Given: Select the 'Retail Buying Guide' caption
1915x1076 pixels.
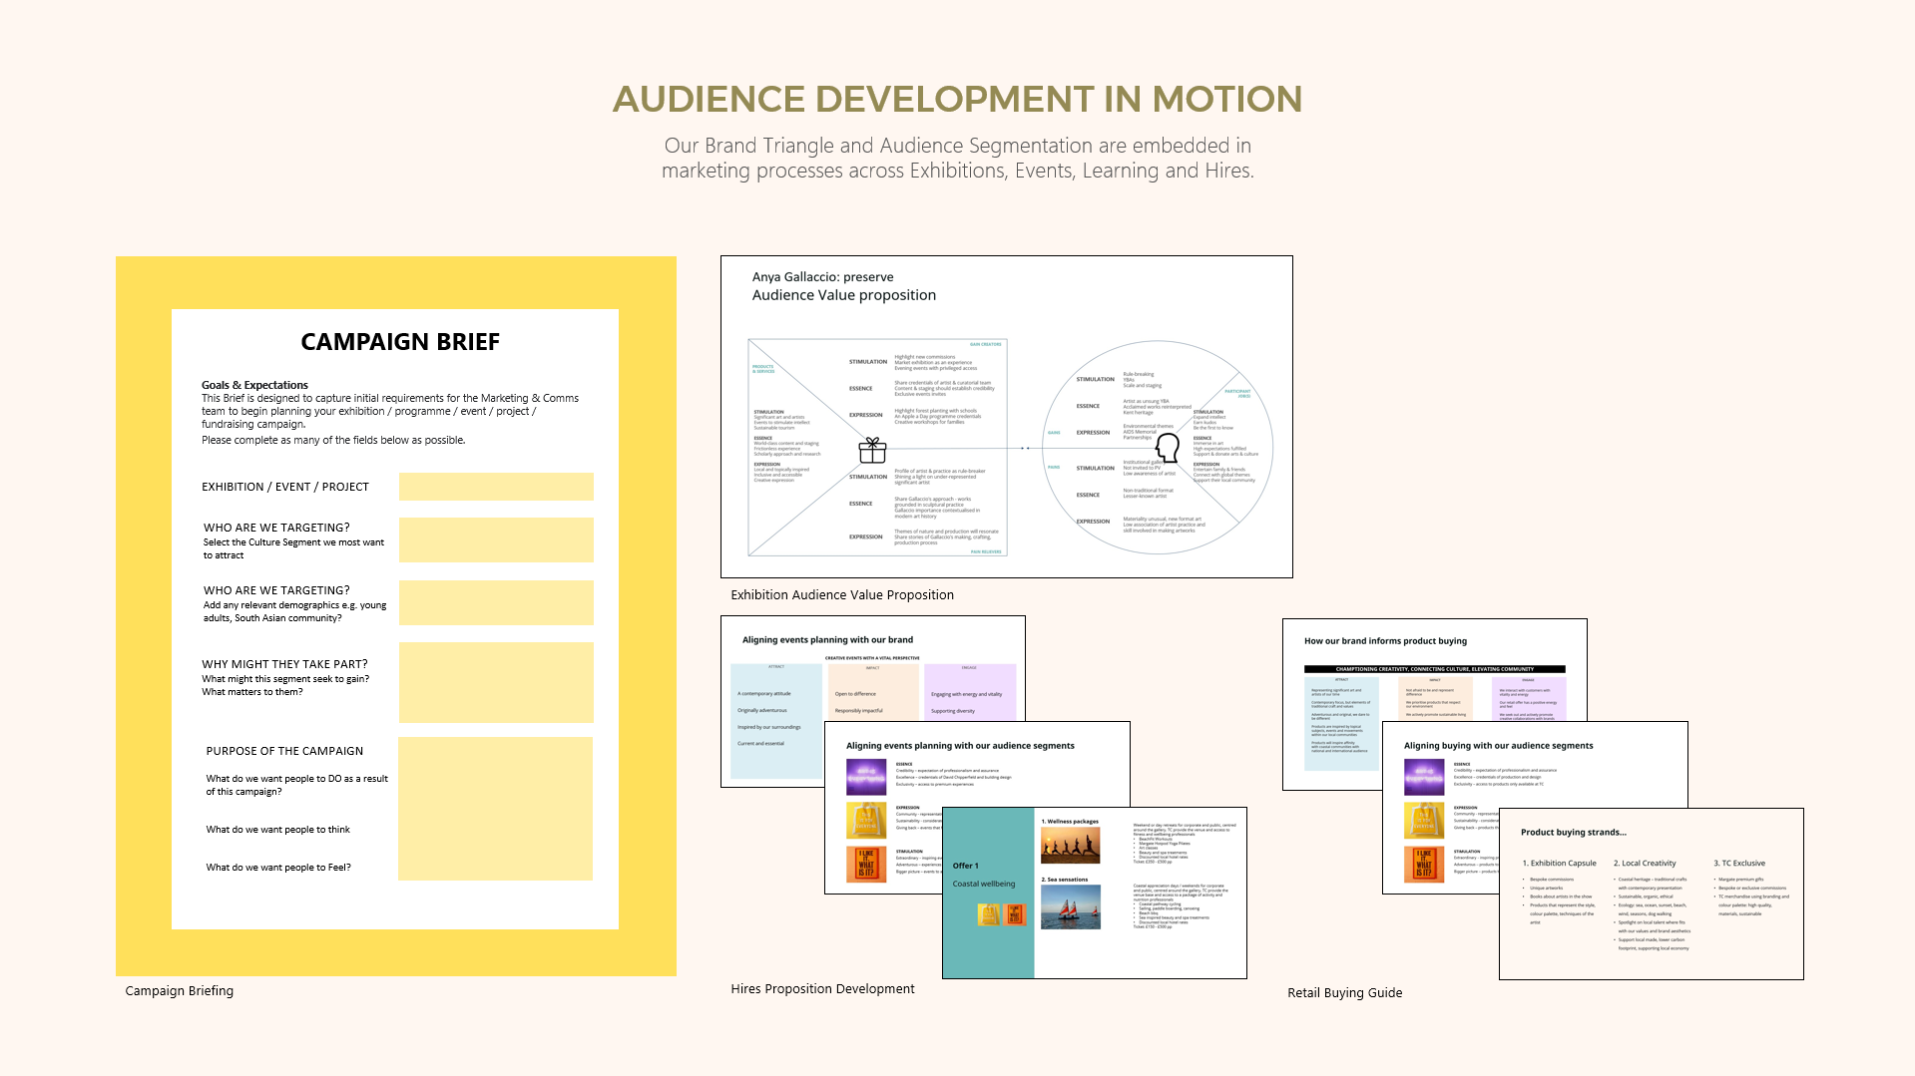Looking at the screenshot, I should coord(1344,993).
